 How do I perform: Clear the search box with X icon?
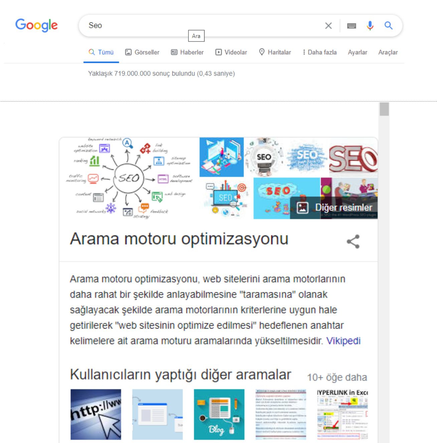pyautogui.click(x=328, y=25)
